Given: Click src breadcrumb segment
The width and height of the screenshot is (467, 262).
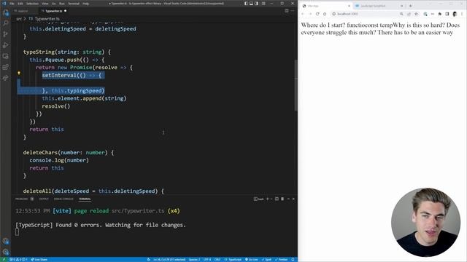Looking at the screenshot, I should [19, 19].
